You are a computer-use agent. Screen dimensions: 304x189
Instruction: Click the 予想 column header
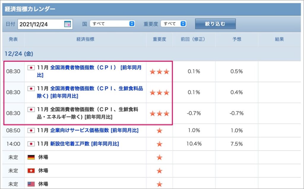point(237,39)
